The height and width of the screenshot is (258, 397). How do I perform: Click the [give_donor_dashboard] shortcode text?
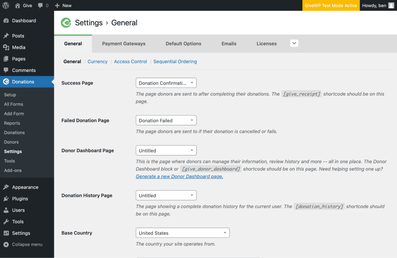pyautogui.click(x=211, y=169)
